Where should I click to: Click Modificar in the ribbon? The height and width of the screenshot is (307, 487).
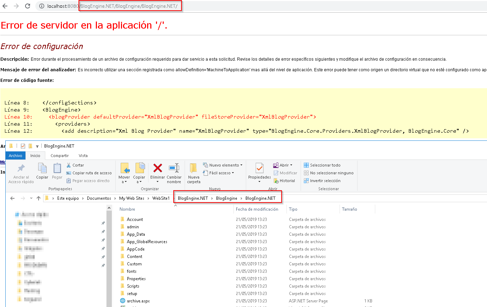click(285, 173)
